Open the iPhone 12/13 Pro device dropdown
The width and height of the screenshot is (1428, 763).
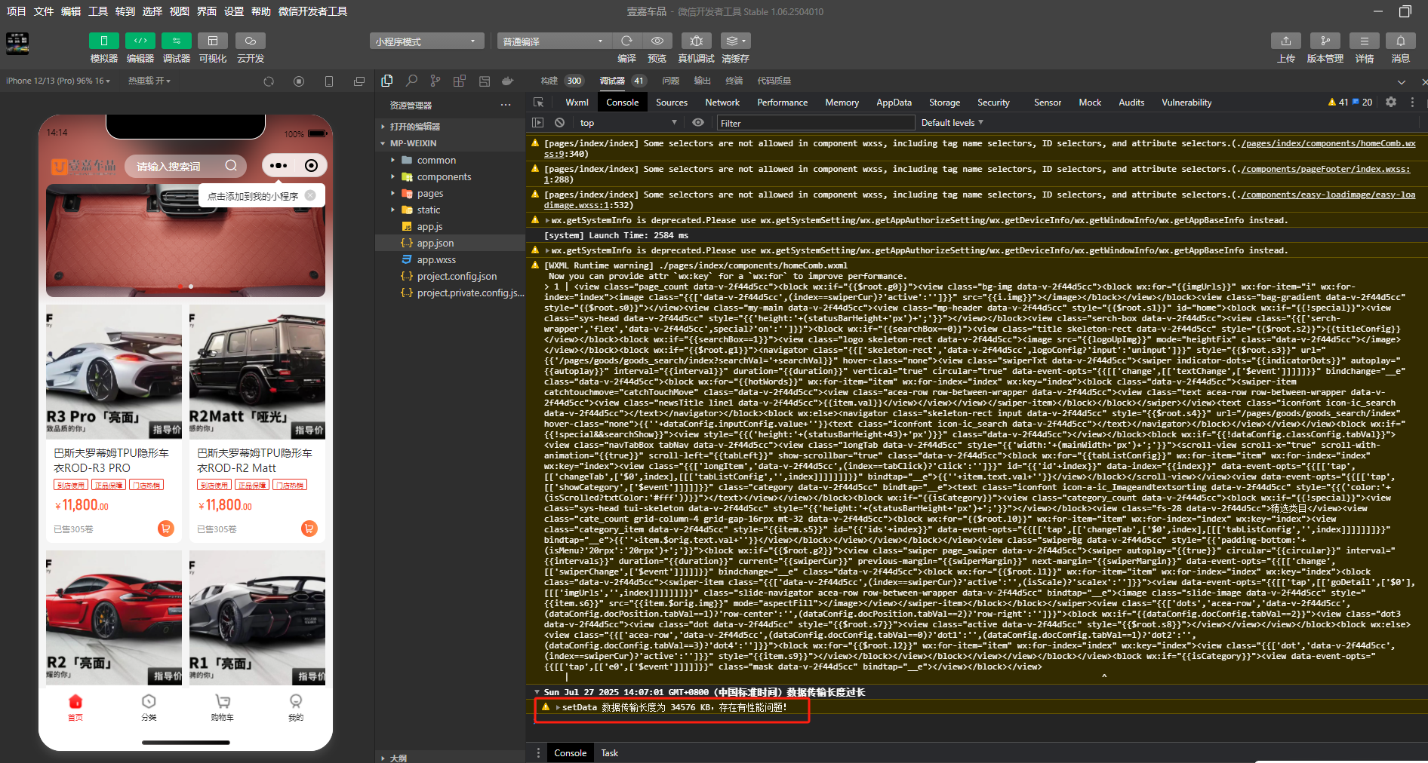[58, 81]
